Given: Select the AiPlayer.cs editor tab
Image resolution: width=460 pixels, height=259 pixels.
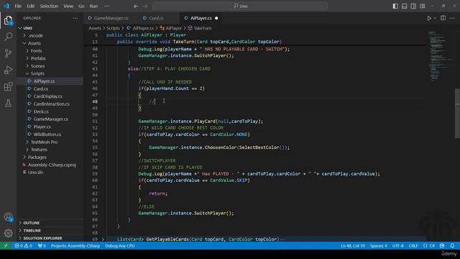Looking at the screenshot, I should pos(200,18).
